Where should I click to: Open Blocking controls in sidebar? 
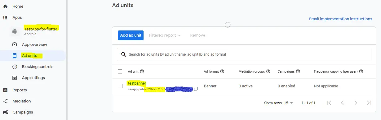pos(38,67)
